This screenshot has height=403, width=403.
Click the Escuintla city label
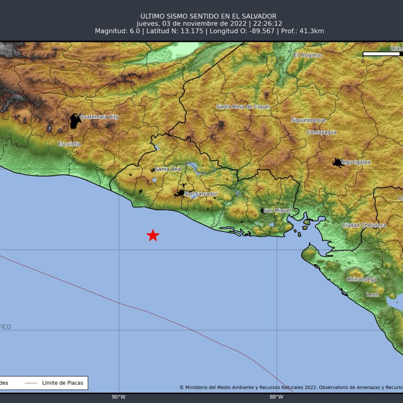(x=69, y=144)
